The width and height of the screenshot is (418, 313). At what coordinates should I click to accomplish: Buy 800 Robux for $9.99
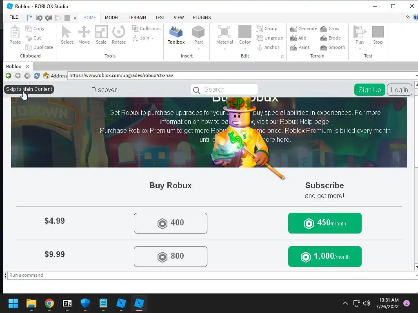click(171, 257)
